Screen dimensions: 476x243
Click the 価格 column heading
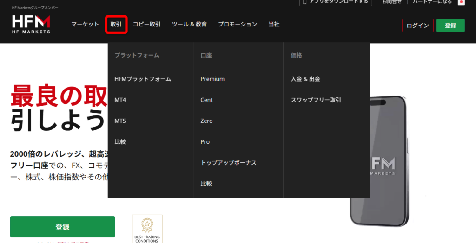point(296,56)
